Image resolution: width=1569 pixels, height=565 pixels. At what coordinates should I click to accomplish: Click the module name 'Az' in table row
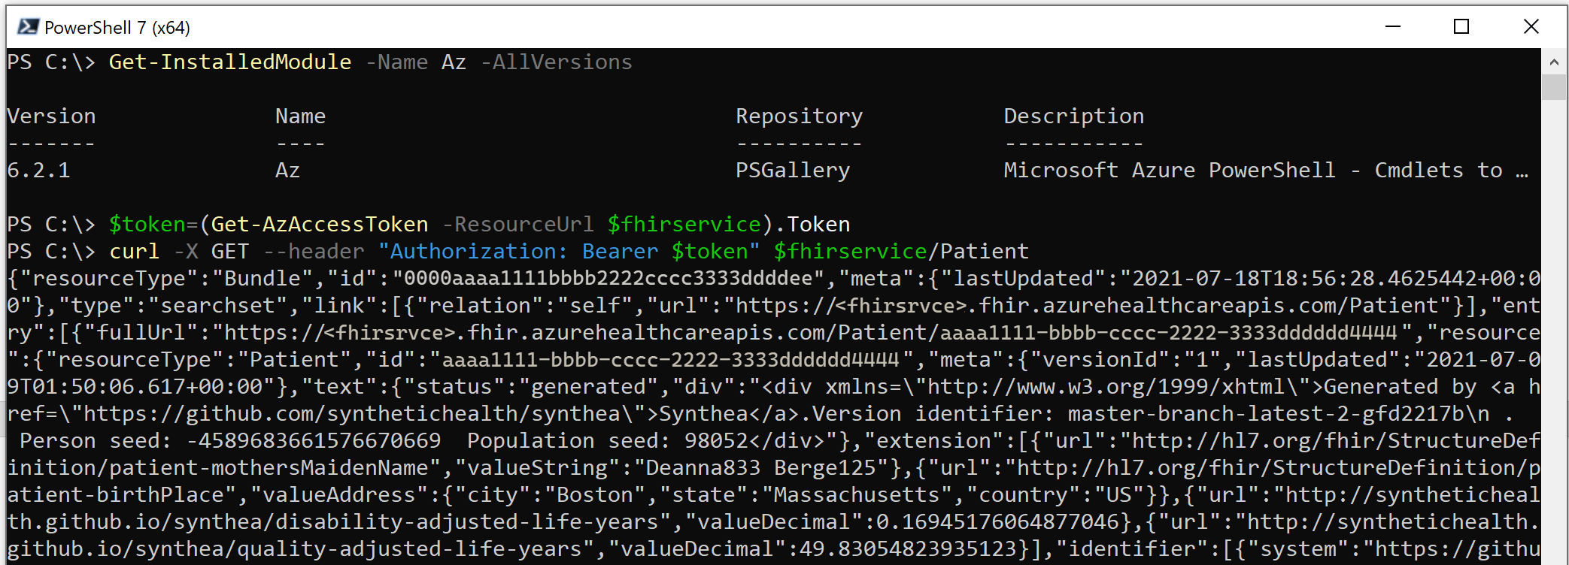tap(287, 171)
